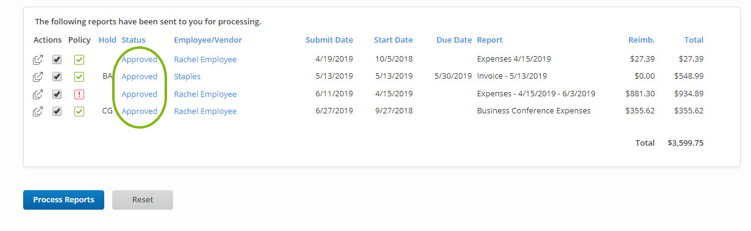Click Approved status for Staples invoice
This screenshot has height=231, width=751.
pyautogui.click(x=139, y=77)
